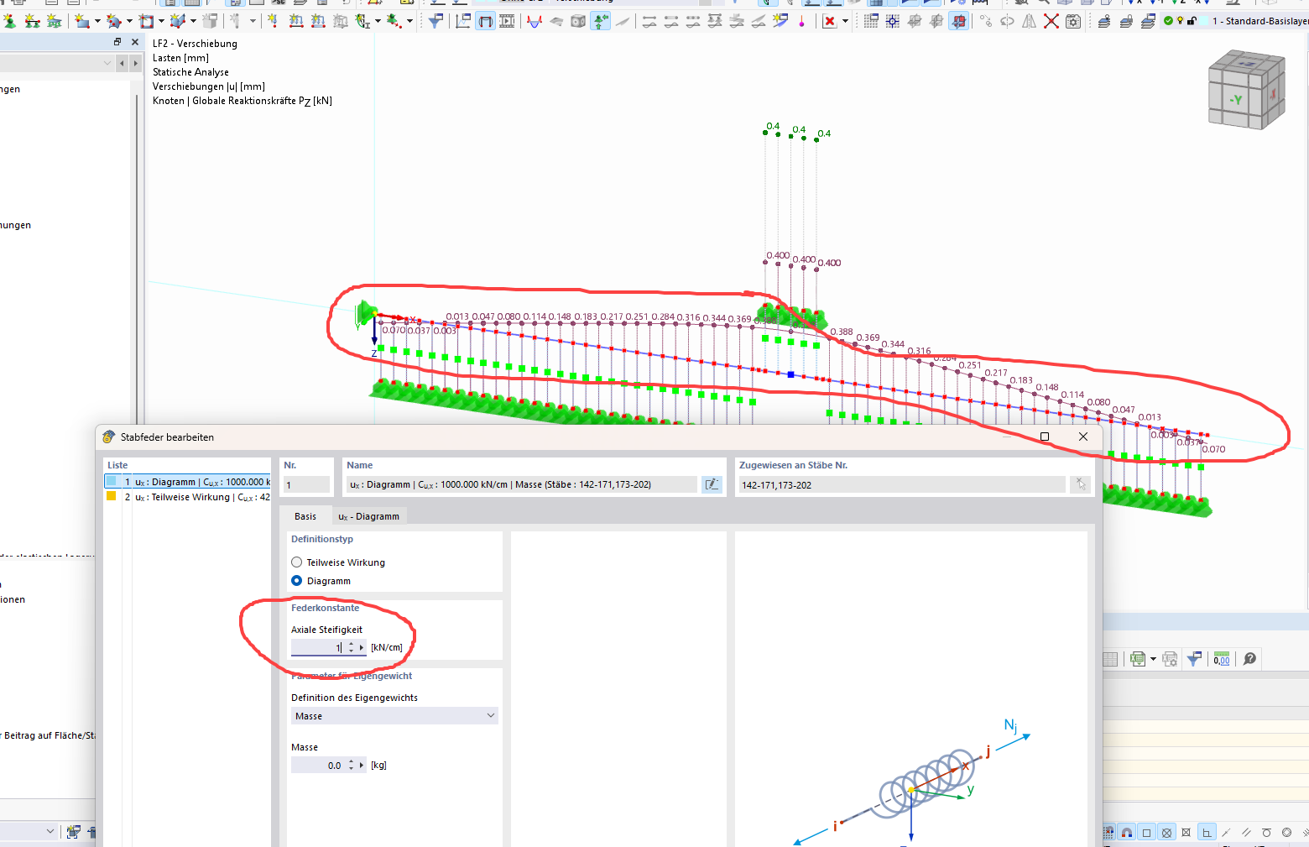The width and height of the screenshot is (1309, 847).
Task: Open the Excel export icon in table toolbar
Action: (x=1137, y=659)
